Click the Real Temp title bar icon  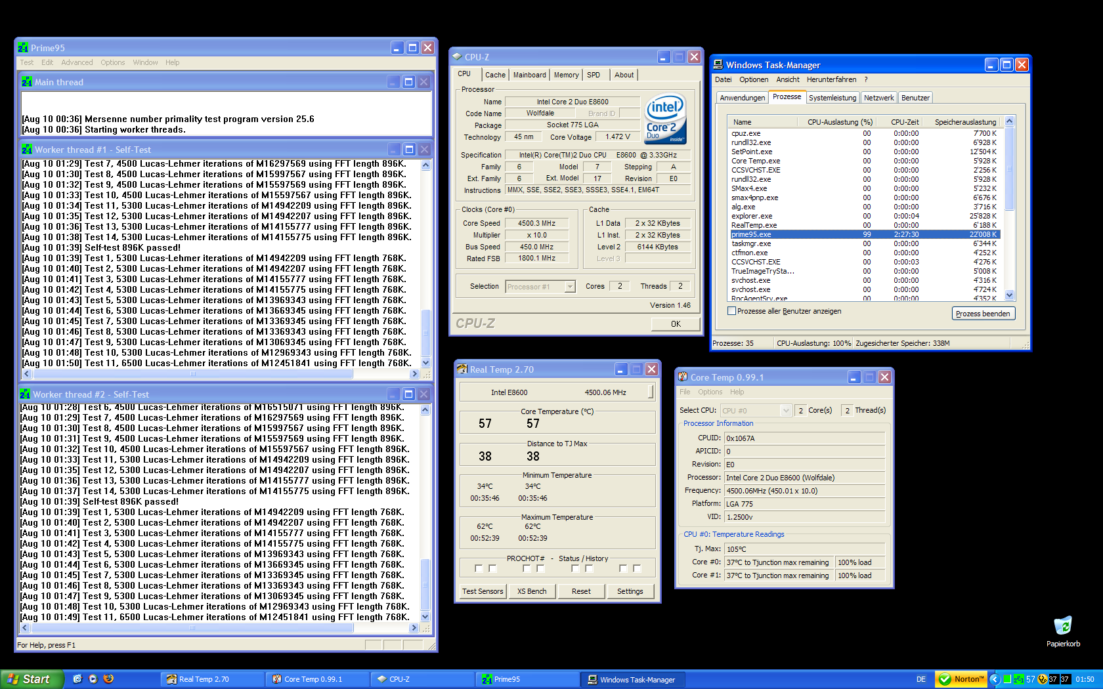pyautogui.click(x=462, y=369)
